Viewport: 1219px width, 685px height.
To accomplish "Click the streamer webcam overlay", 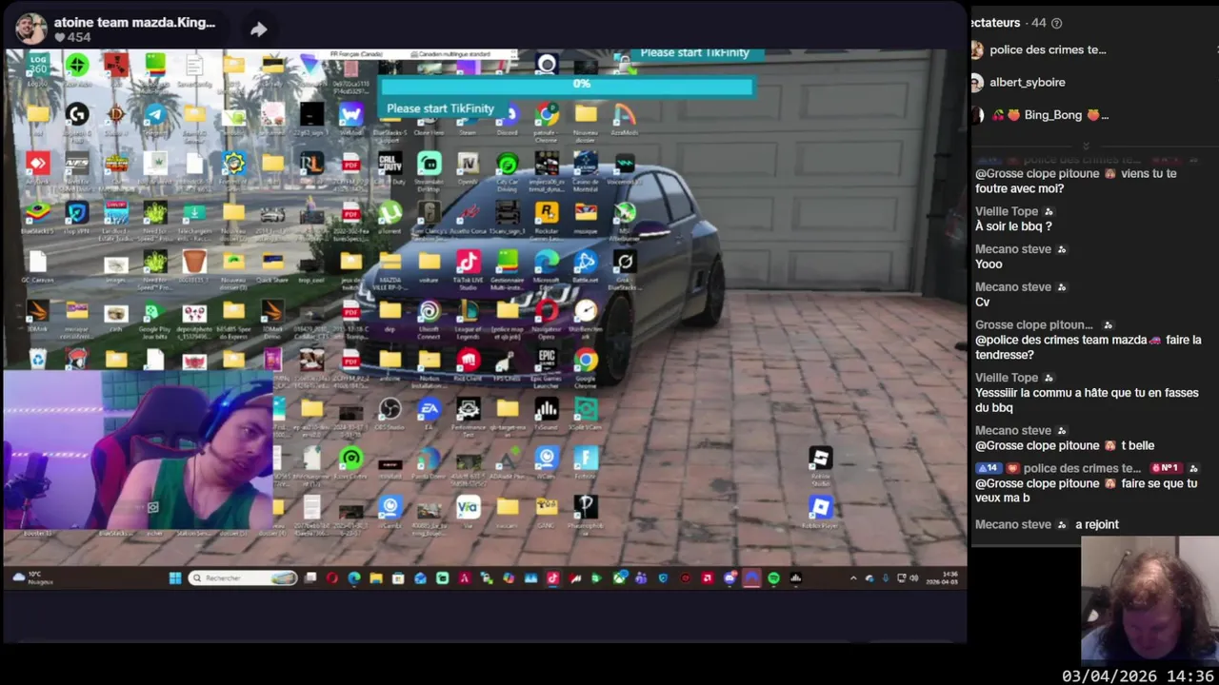I will (x=138, y=450).
